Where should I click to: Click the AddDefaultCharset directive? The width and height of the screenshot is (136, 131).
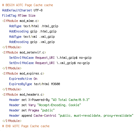[x=22, y=10]
